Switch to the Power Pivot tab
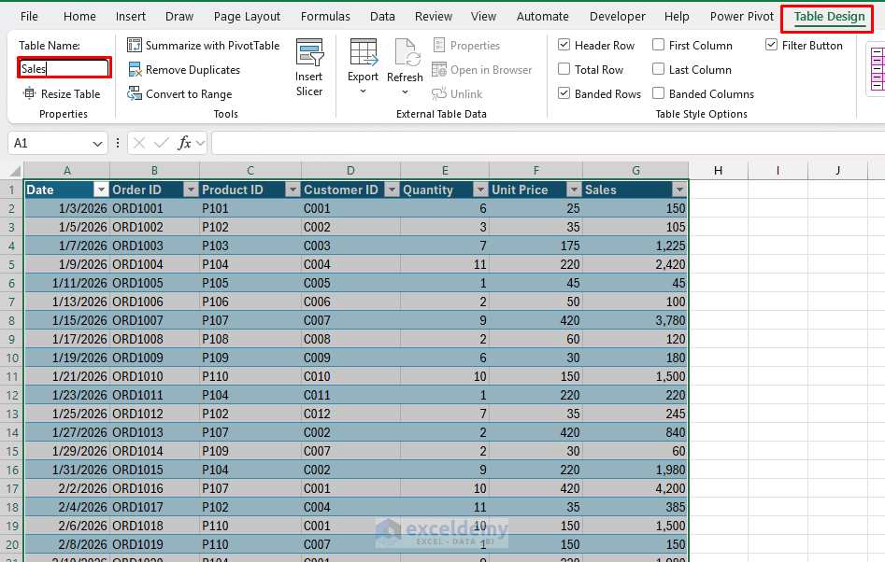This screenshot has width=885, height=562. click(x=742, y=17)
